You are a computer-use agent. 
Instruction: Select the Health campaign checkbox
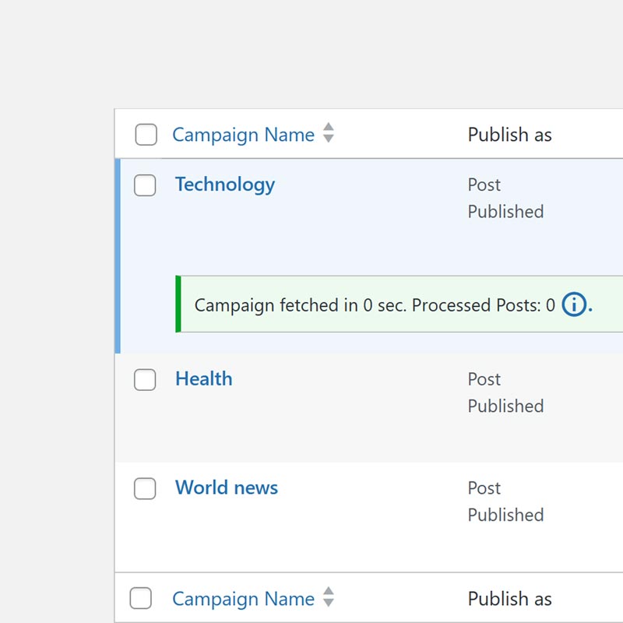[145, 380]
